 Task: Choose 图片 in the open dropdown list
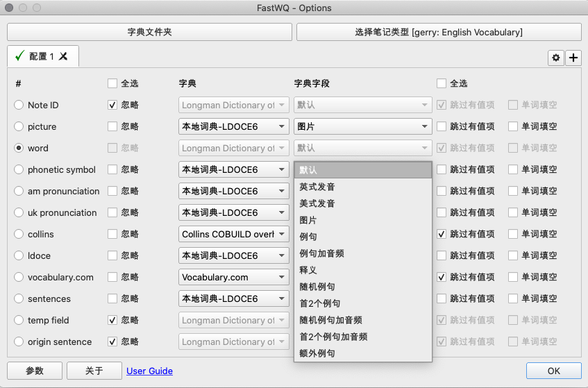tap(363, 220)
